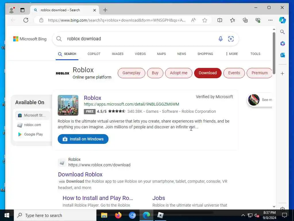The width and height of the screenshot is (294, 221).
Task: Click the Roblox logo in entity header
Action: coord(62,73)
